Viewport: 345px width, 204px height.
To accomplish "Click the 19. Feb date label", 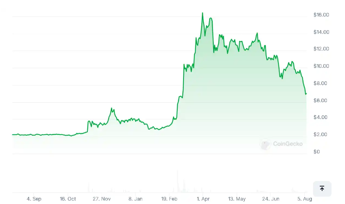I will tap(169, 199).
